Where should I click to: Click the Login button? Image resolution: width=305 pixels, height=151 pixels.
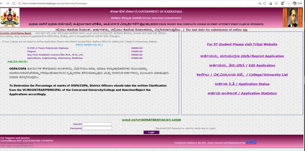(x=151, y=132)
